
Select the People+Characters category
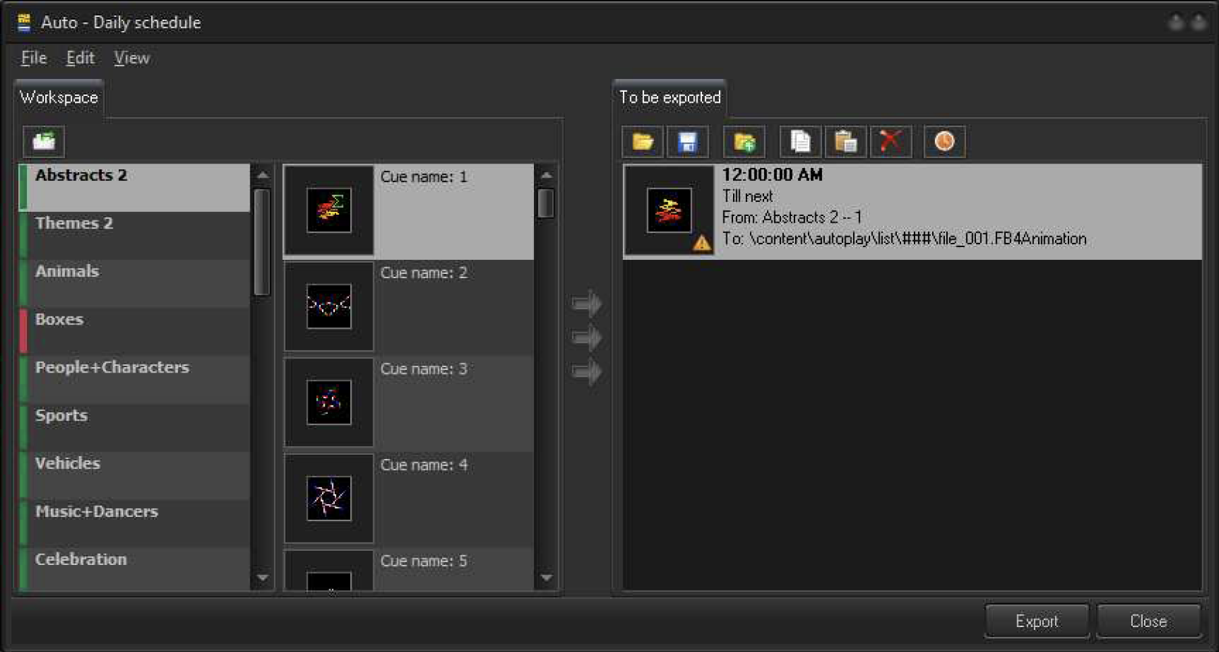[134, 379]
